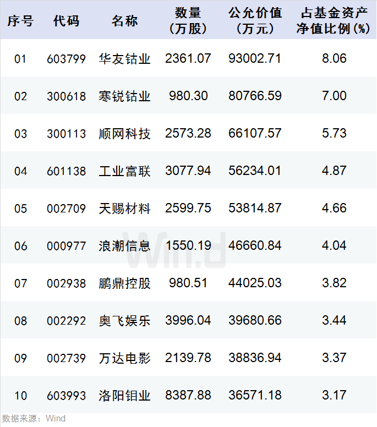Click quantity value 1550.19
This screenshot has height=427, width=377.
[188, 245]
